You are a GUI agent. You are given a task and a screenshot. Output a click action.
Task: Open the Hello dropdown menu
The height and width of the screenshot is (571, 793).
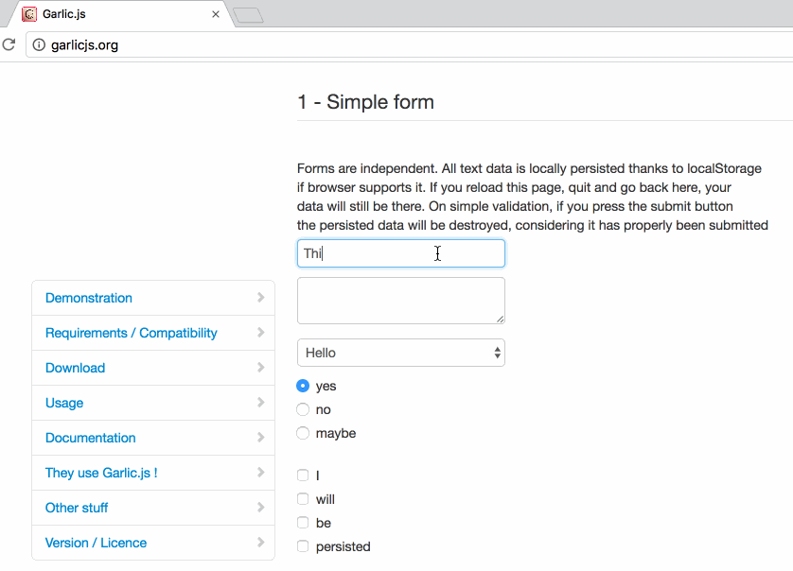click(x=400, y=353)
